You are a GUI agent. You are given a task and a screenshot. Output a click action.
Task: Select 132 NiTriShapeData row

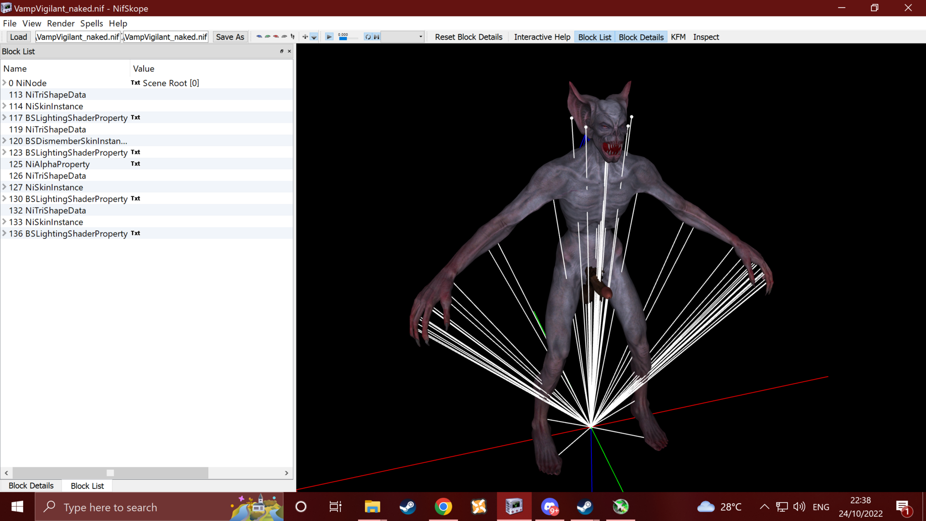point(147,210)
